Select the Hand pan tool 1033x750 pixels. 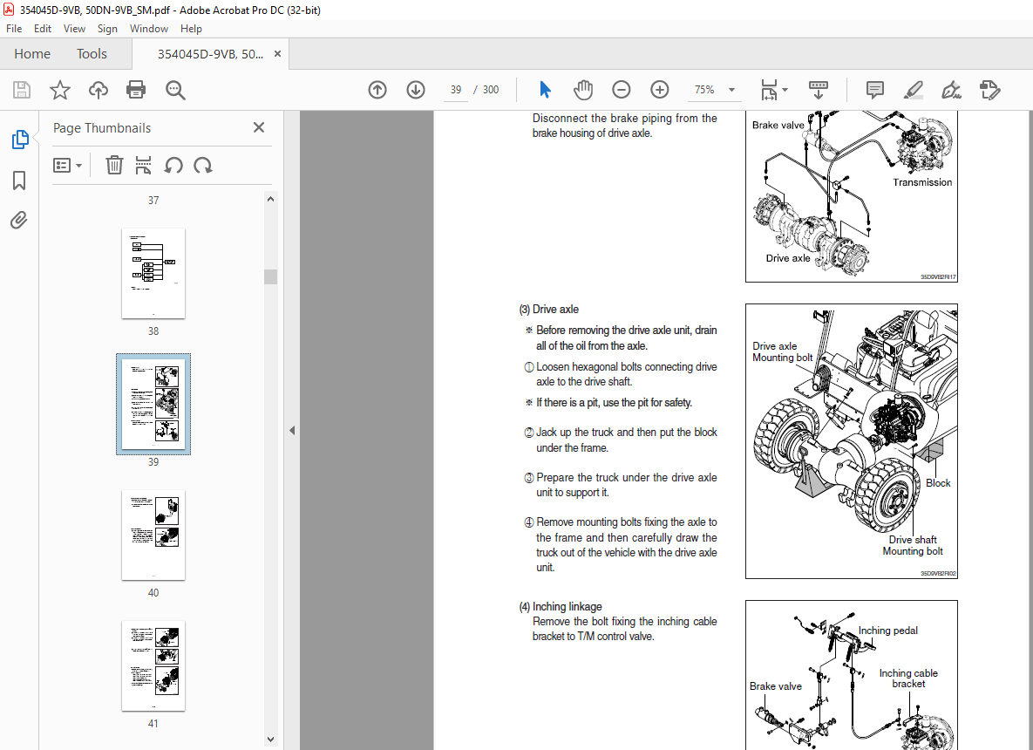(582, 90)
